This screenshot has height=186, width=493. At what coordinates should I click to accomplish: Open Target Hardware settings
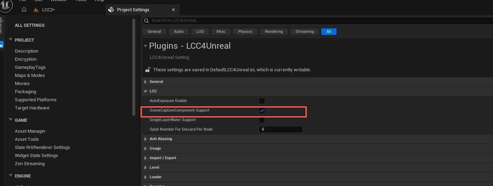coord(32,108)
